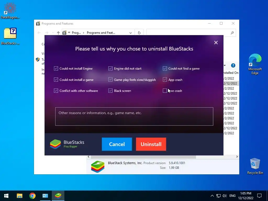The width and height of the screenshot is (268, 201).
Task: Click the horizontal scrollbar thumb
Action: (x=143, y=157)
